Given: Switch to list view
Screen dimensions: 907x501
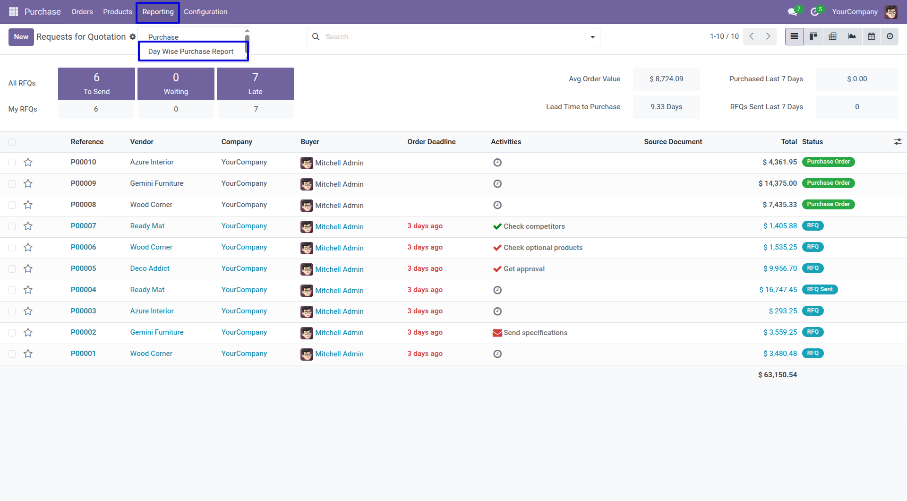Looking at the screenshot, I should [x=795, y=36].
